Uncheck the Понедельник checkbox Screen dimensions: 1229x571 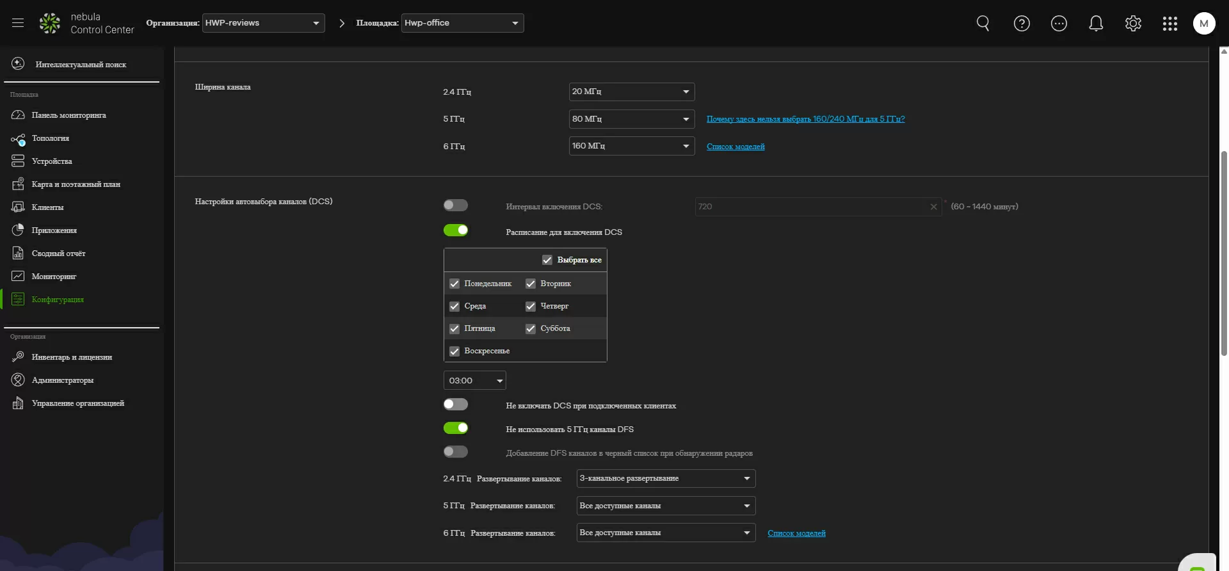coord(454,284)
